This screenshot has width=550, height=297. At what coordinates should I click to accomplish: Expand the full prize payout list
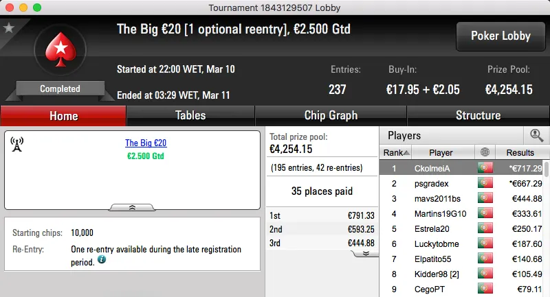click(x=366, y=253)
